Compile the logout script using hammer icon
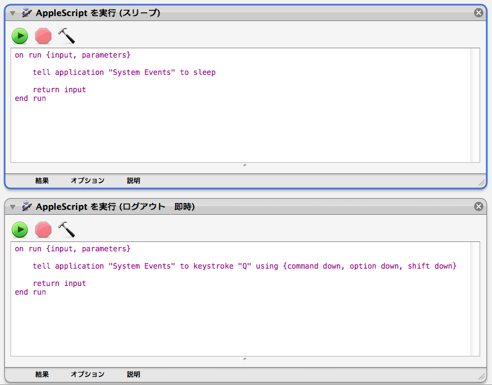Screen dimensions: 492x385 coord(66,230)
